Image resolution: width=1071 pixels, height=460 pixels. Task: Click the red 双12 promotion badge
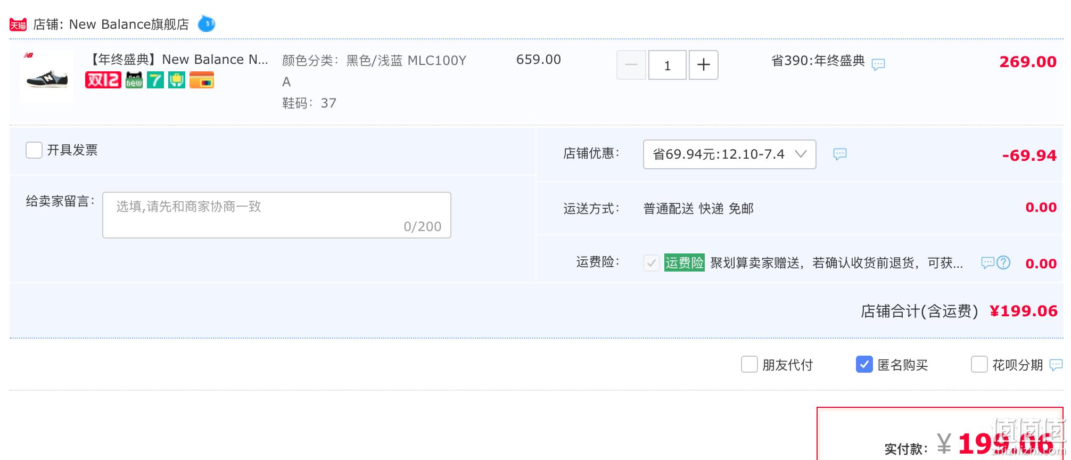tap(103, 80)
